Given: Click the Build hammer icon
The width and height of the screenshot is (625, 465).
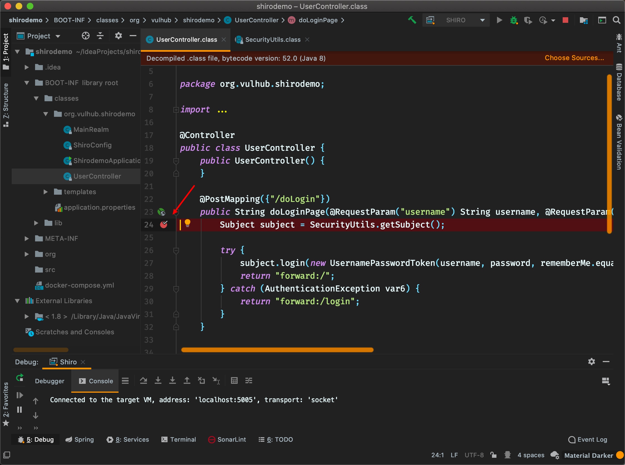Looking at the screenshot, I should 412,20.
